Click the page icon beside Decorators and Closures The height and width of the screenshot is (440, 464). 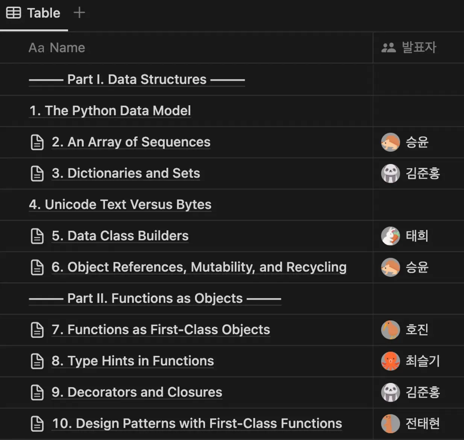tap(37, 393)
